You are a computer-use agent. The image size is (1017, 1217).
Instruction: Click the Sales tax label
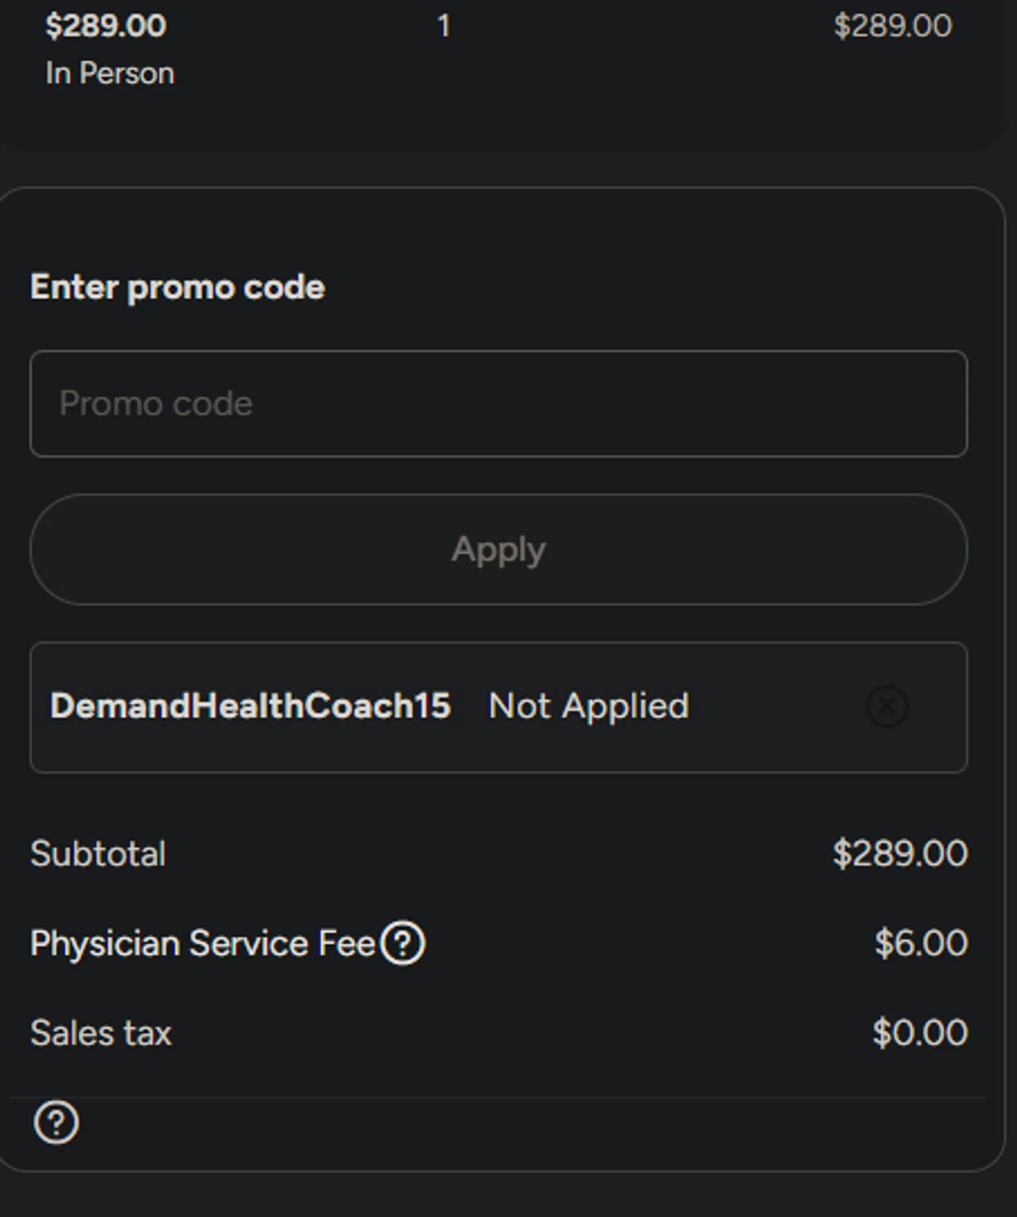pos(101,1034)
